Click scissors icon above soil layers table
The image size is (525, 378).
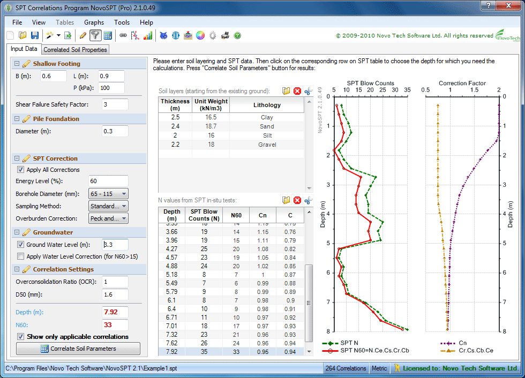tap(309, 91)
